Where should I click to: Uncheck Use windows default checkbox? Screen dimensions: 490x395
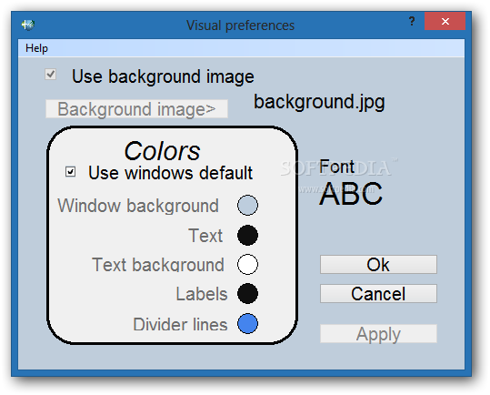pos(70,172)
